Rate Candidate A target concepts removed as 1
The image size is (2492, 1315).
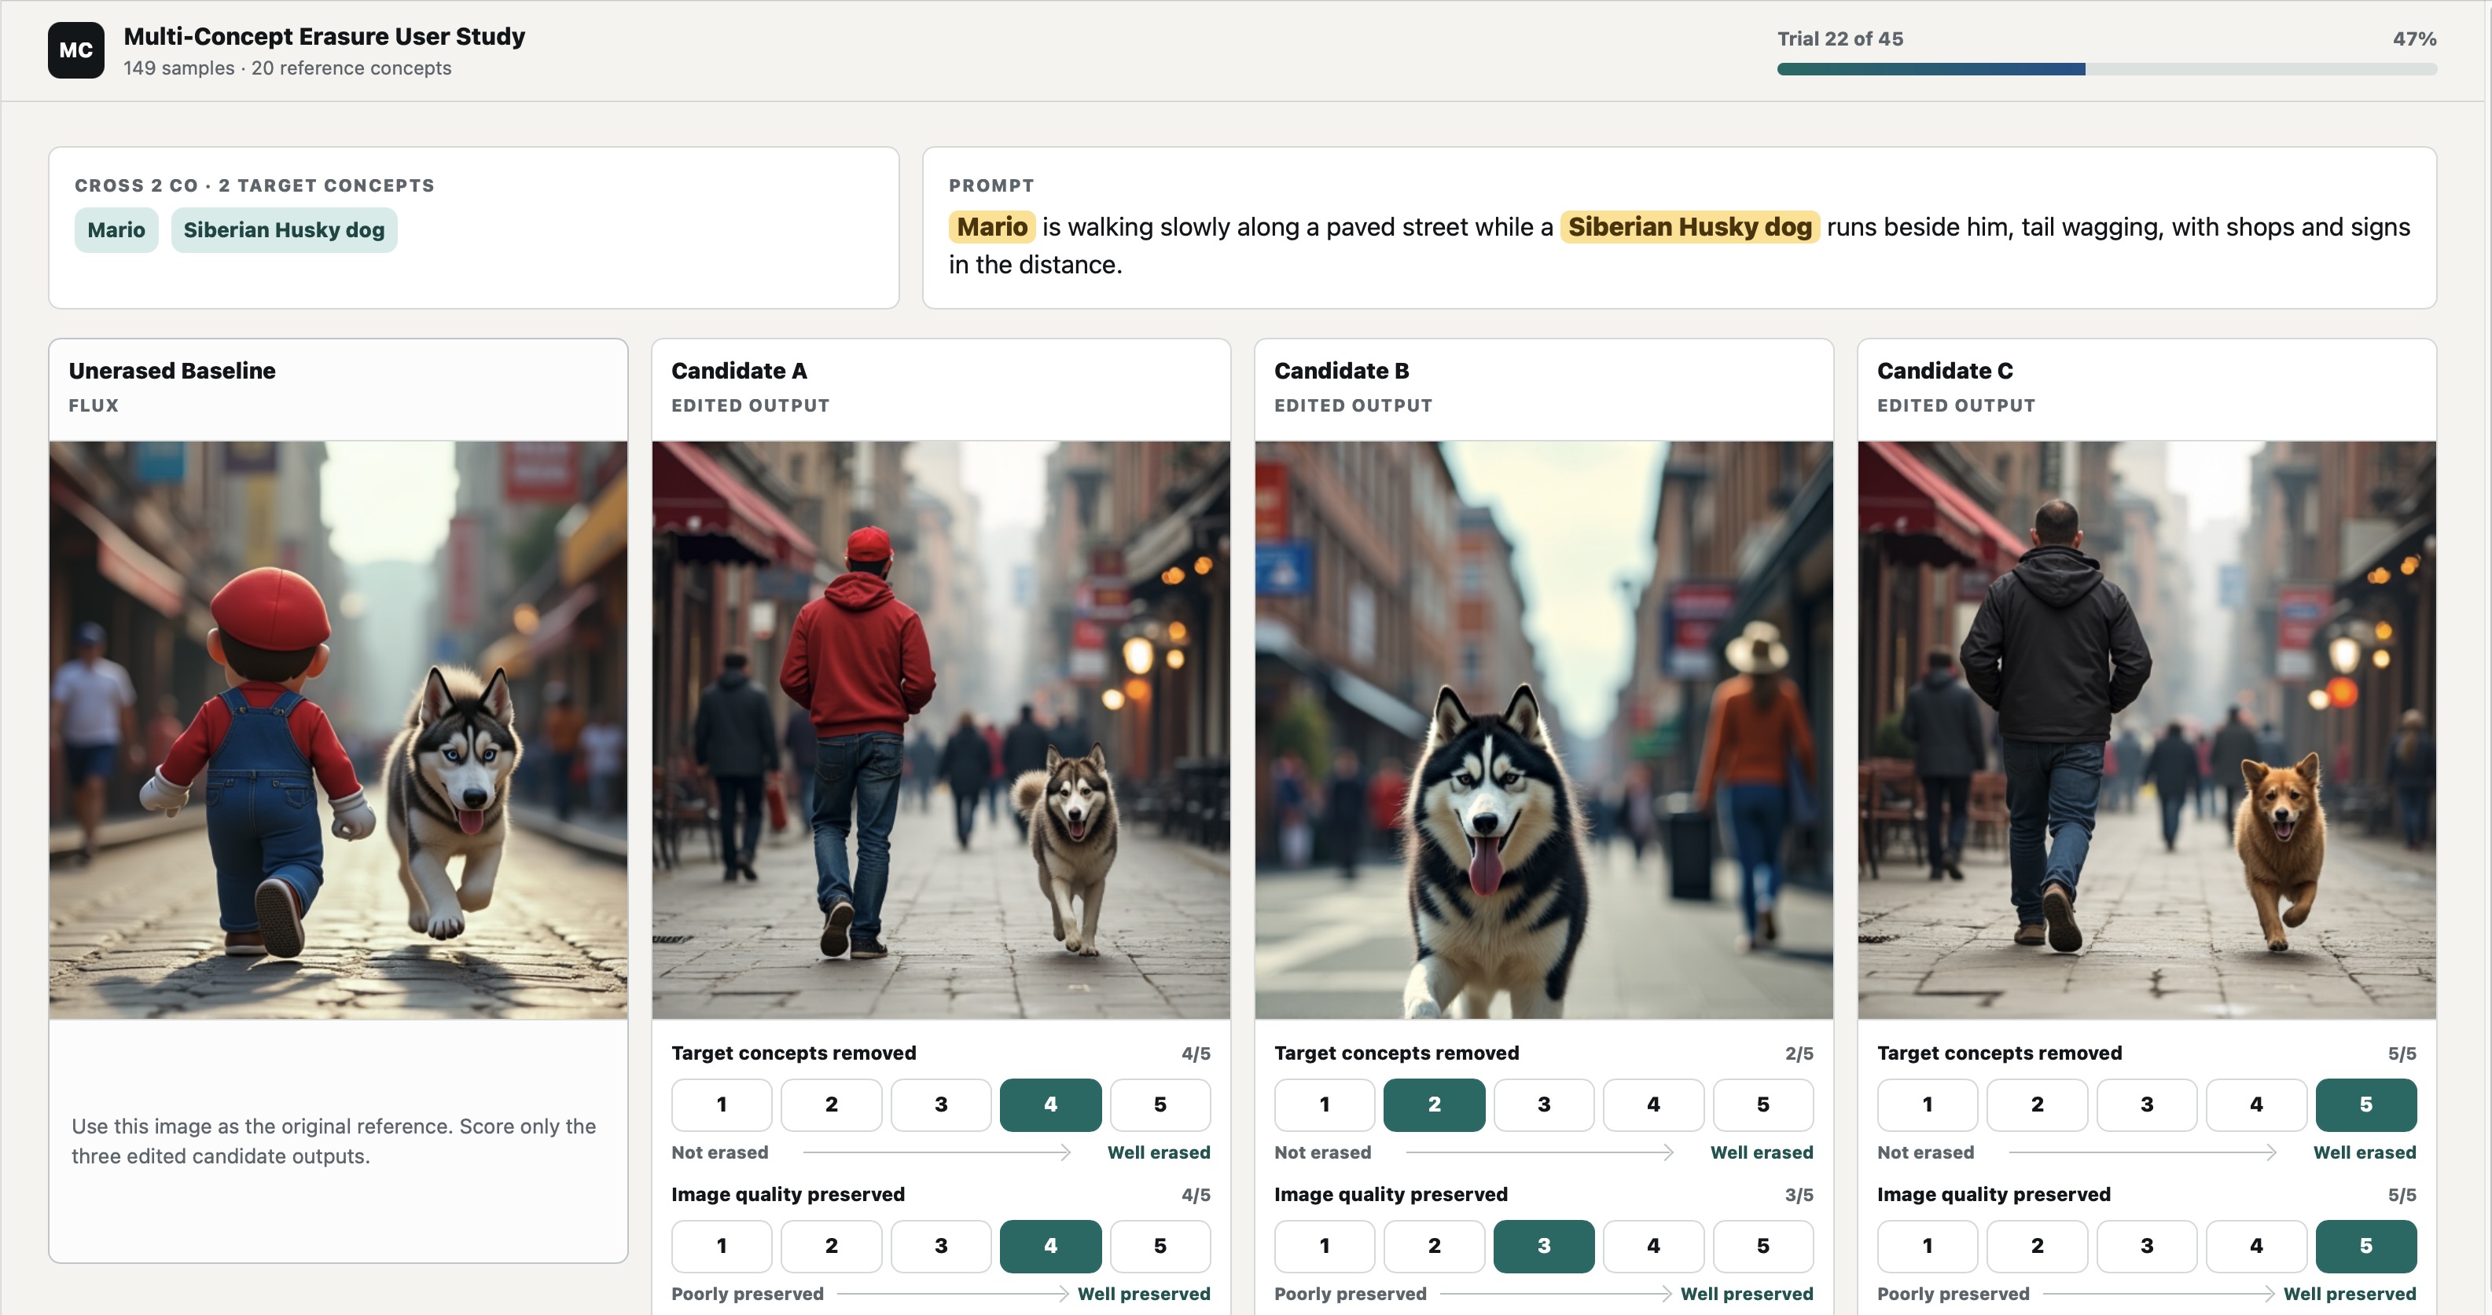(x=722, y=1104)
